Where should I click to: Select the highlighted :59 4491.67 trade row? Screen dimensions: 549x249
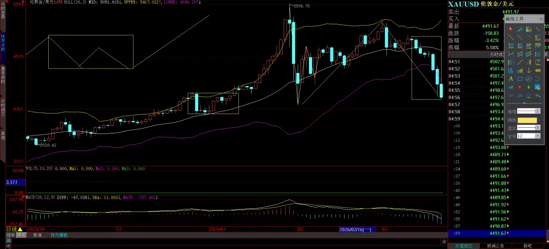coord(497,233)
